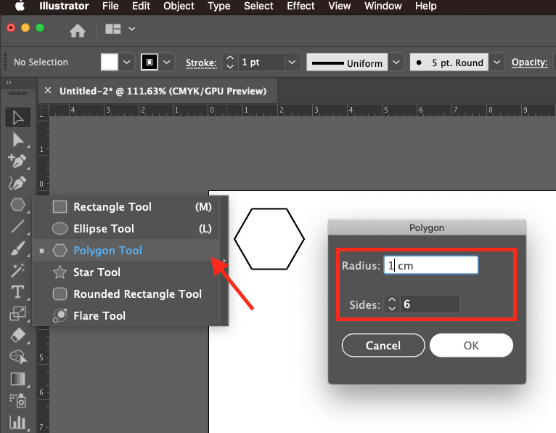Image resolution: width=556 pixels, height=433 pixels.
Task: Tear off the shape tools flyout arrow
Action: coord(224,261)
